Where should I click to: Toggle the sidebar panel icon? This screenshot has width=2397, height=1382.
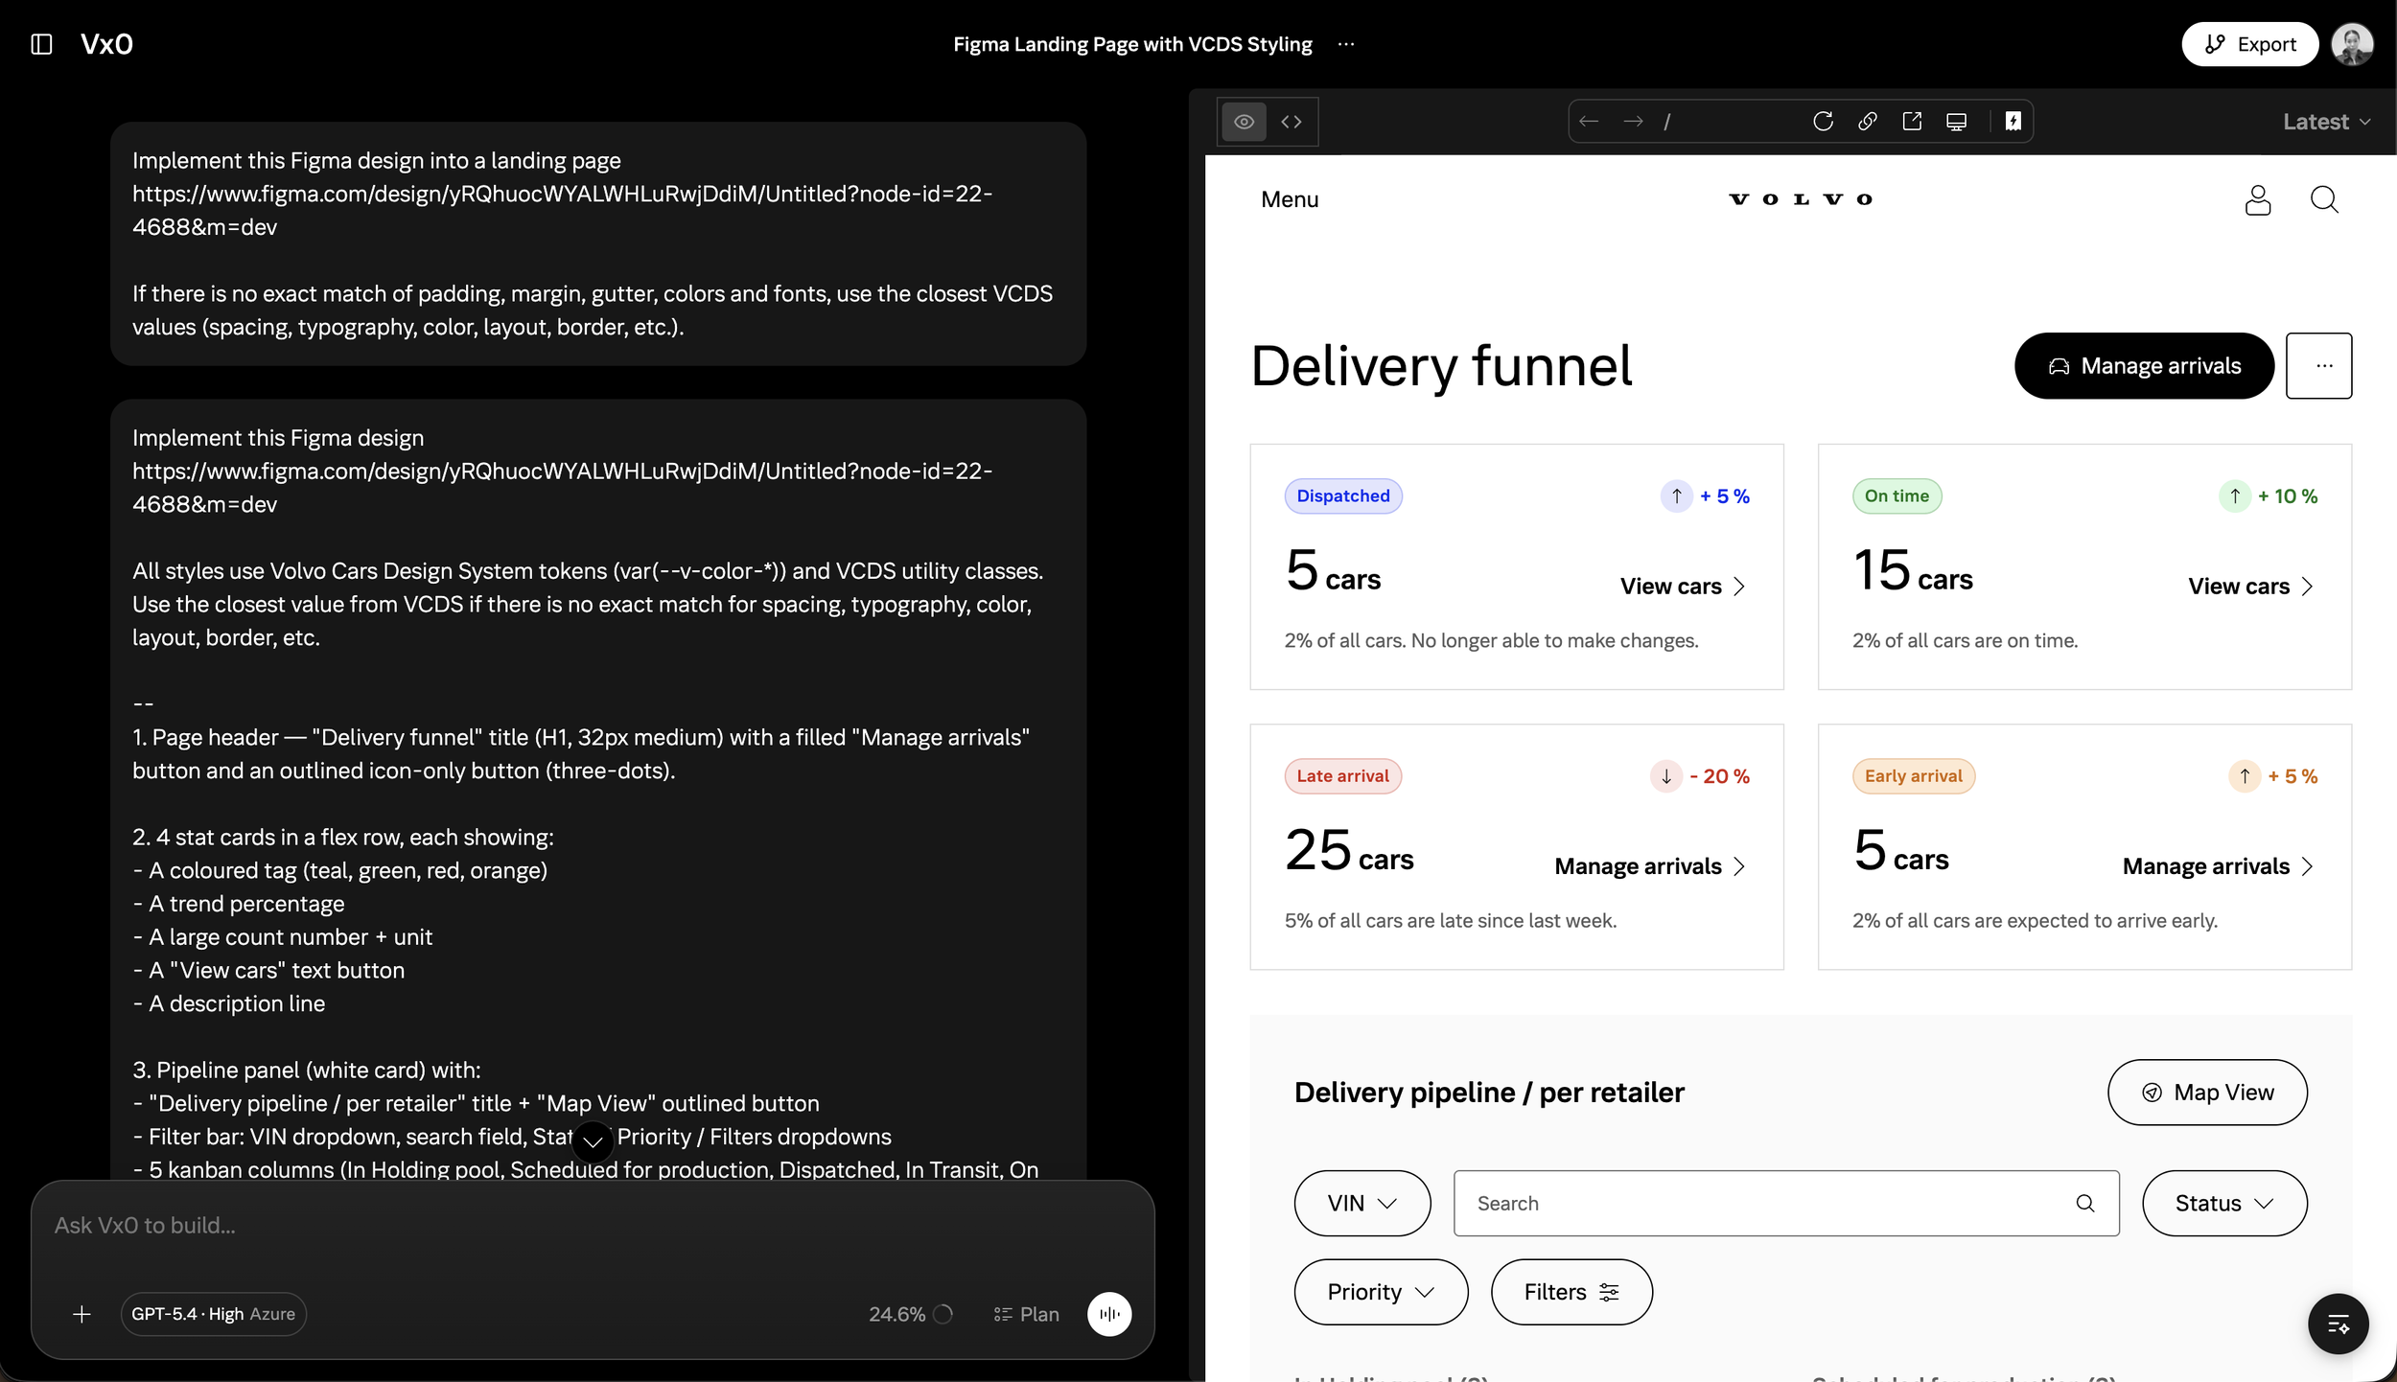pos(41,44)
